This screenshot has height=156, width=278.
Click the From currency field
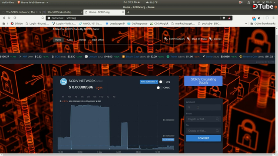point(203,119)
